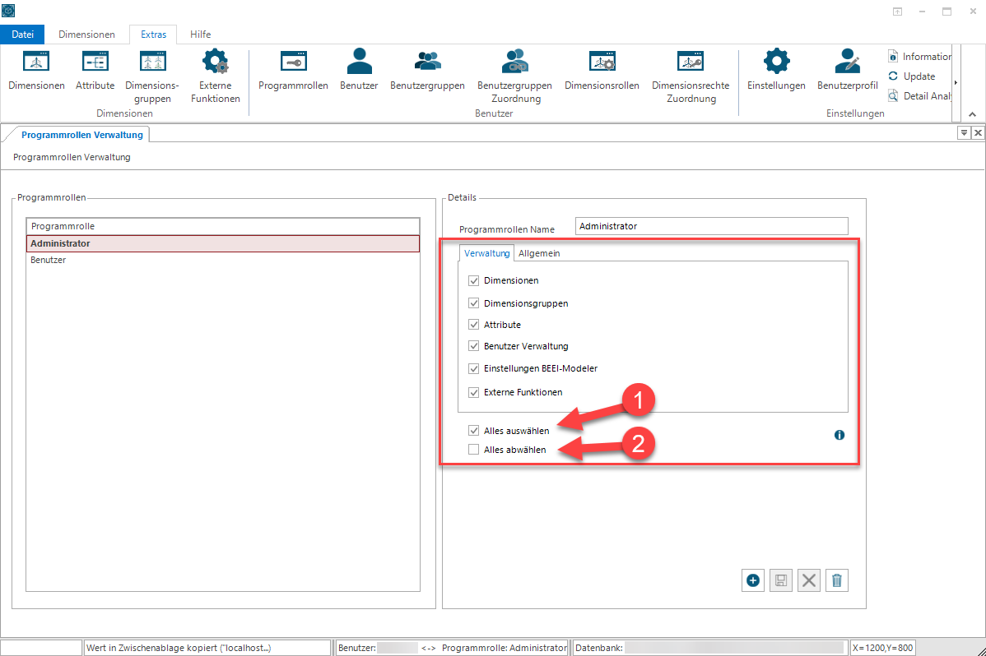Collapse the ribbon with the up chevron

point(972,113)
